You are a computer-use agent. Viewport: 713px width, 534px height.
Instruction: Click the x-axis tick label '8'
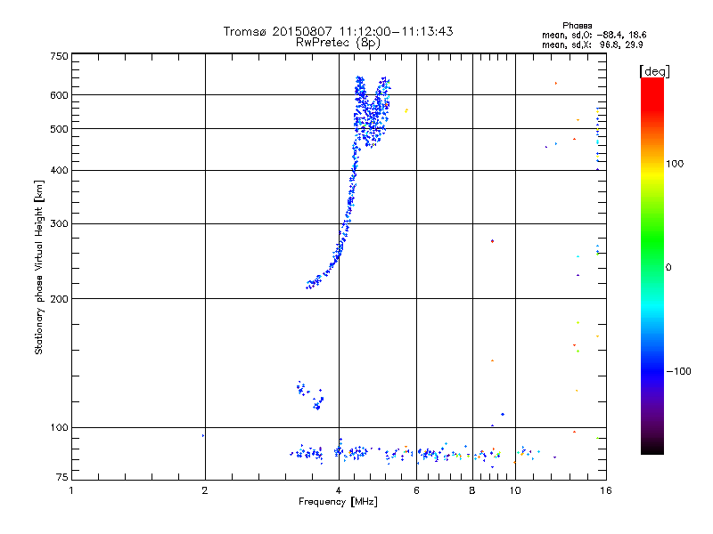click(472, 490)
